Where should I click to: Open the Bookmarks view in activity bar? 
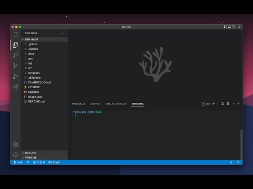coord(15,35)
